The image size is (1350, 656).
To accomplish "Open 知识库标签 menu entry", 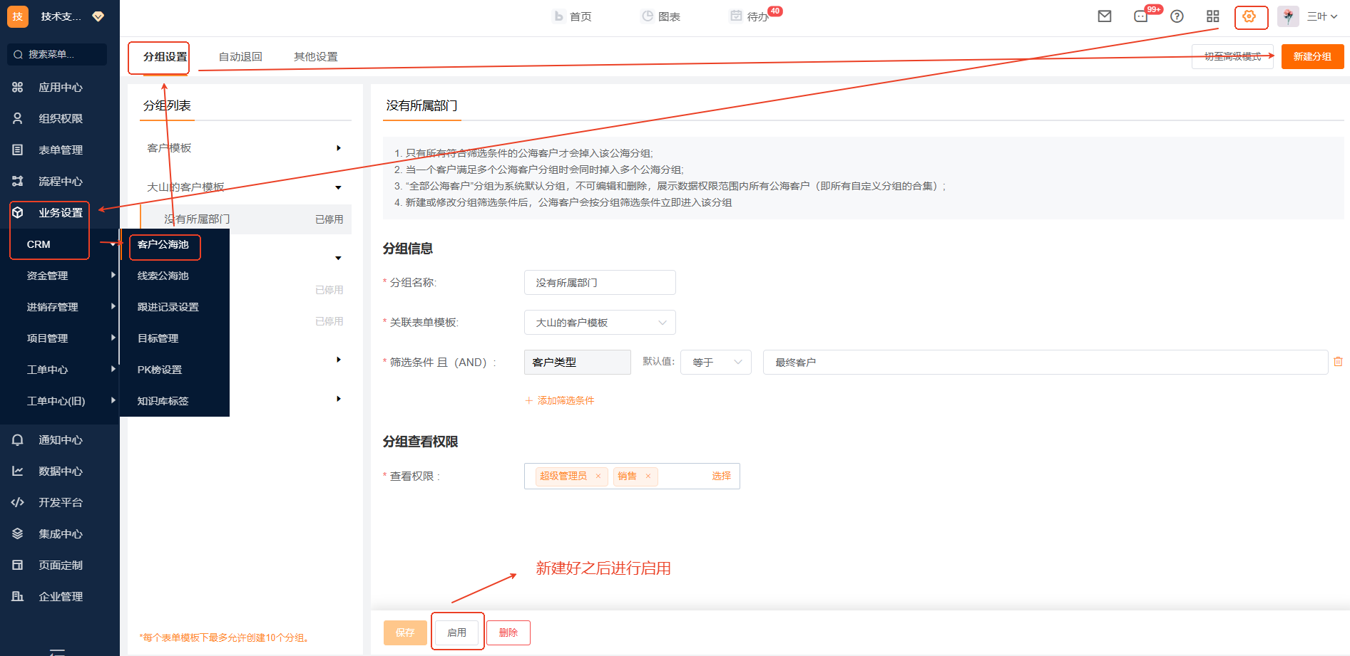I will (x=163, y=401).
